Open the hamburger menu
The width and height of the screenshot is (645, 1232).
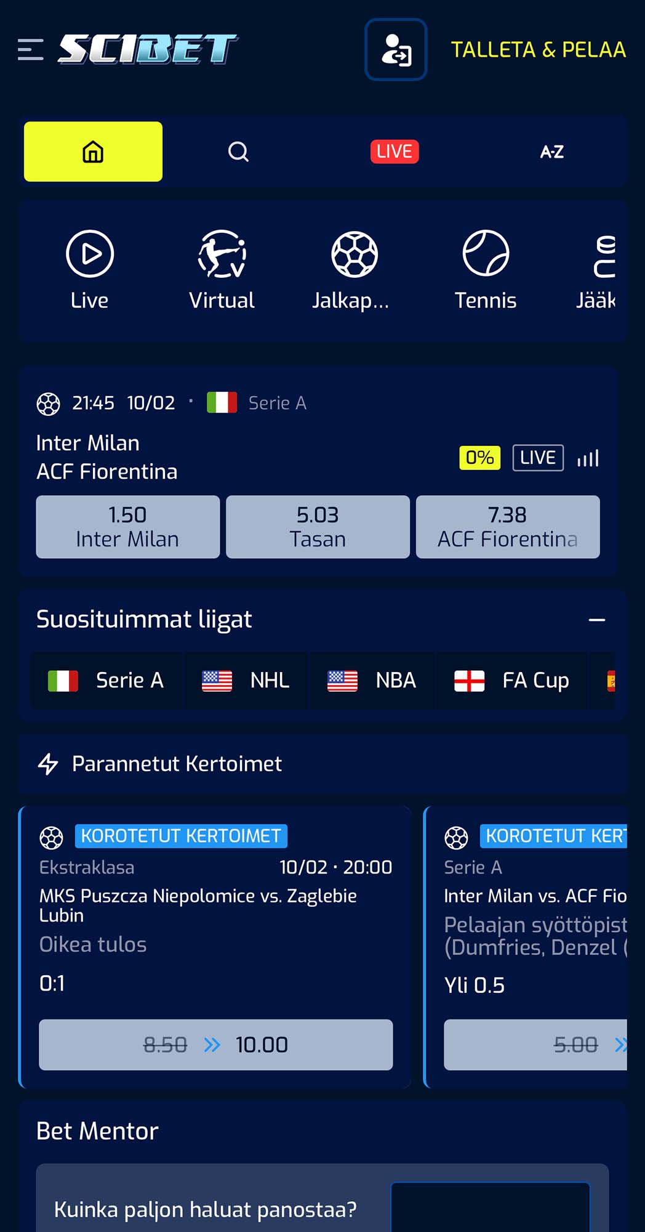[x=31, y=49]
